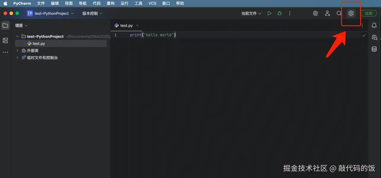The height and width of the screenshot is (178, 381).
Task: Click the green Run button
Action: 270,13
